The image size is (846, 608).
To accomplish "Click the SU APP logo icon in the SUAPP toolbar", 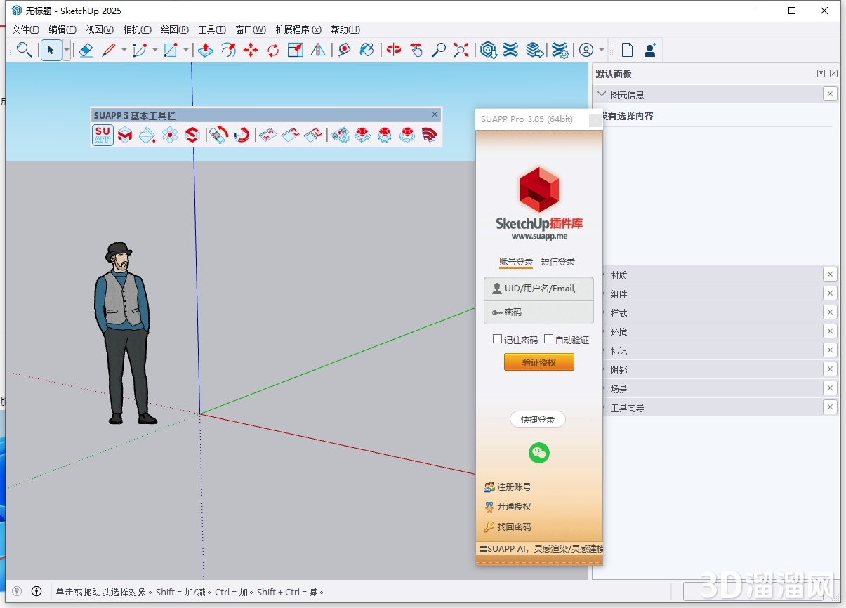I will pyautogui.click(x=103, y=135).
